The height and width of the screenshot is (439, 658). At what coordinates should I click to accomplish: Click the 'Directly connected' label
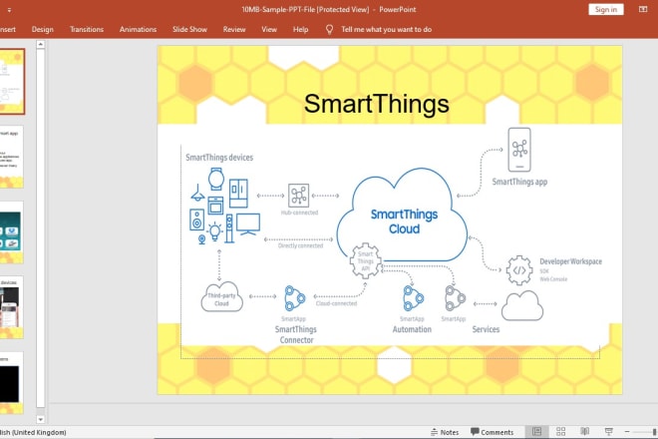300,245
